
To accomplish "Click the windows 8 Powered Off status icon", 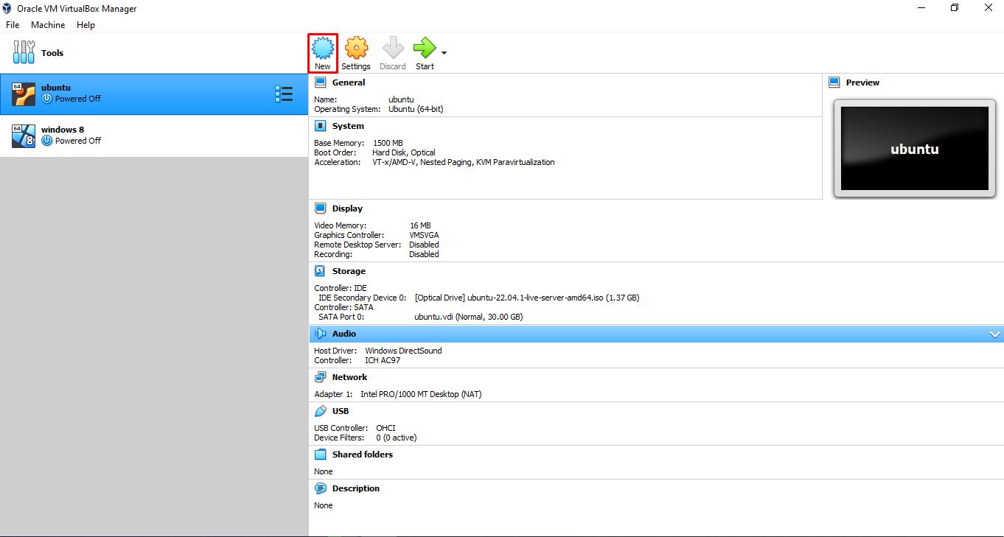I will (46, 141).
